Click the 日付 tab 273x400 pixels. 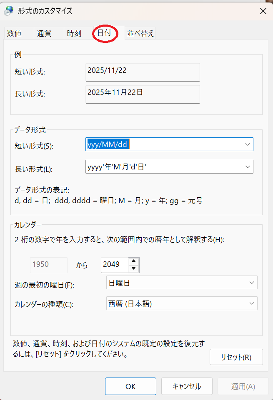click(104, 32)
